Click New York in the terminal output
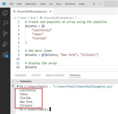 click(x=26, y=102)
